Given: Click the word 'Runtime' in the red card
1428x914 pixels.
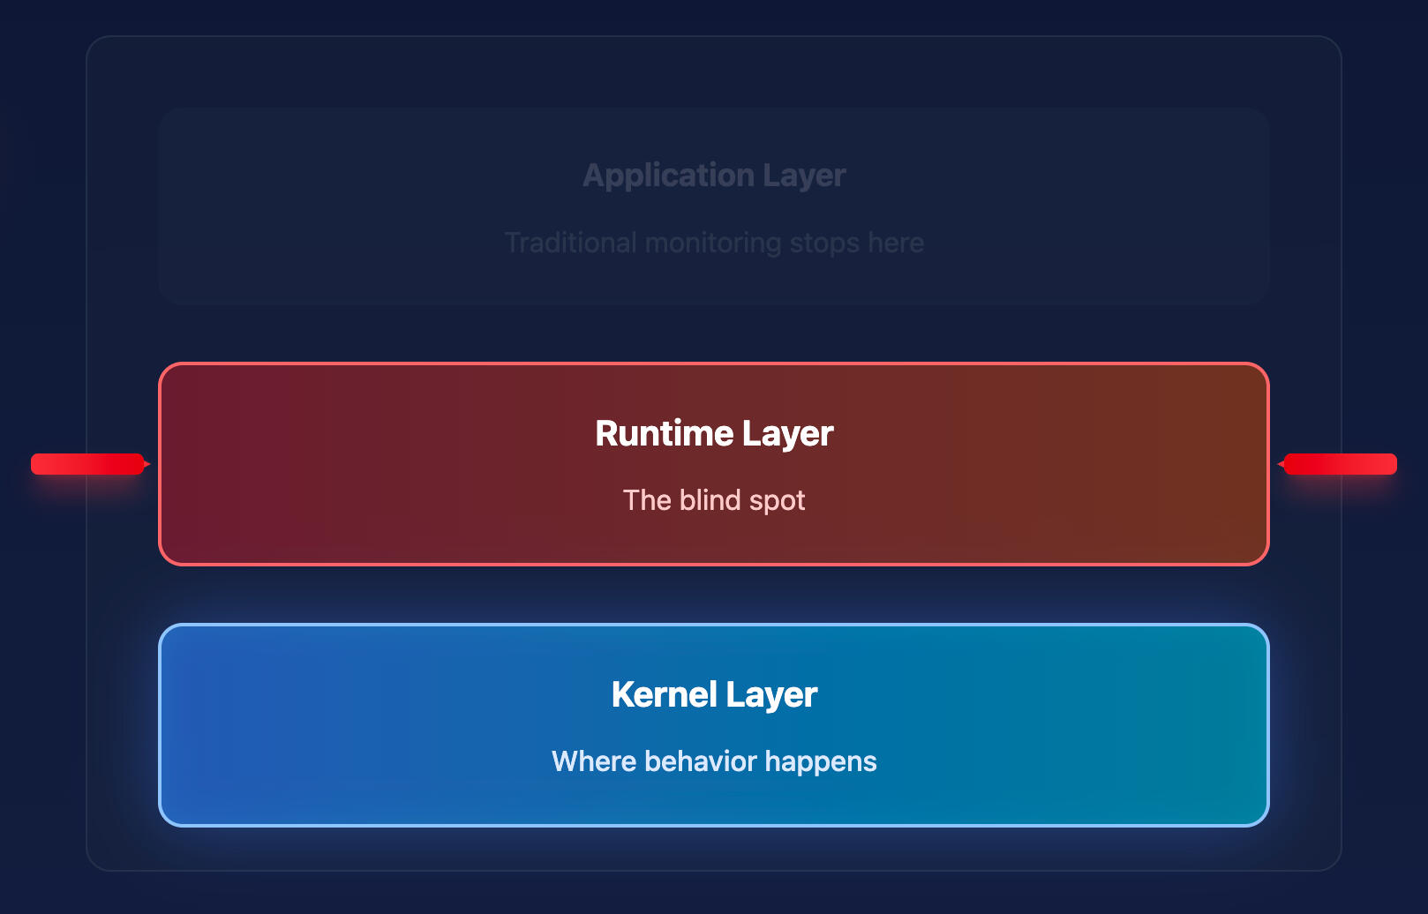Looking at the screenshot, I should (x=664, y=434).
